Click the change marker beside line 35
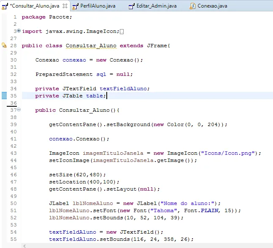The height and width of the screenshot is (248, 273). [4, 96]
